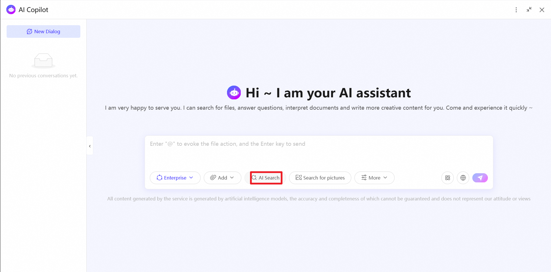This screenshot has height=272, width=551.
Task: Expand the Enterprise dropdown
Action: (175, 178)
